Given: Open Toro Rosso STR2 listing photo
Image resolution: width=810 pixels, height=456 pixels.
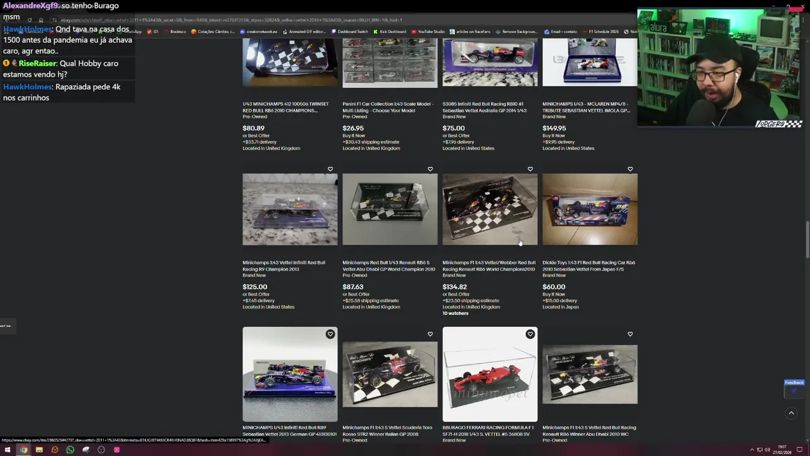Looking at the screenshot, I should click(x=390, y=374).
